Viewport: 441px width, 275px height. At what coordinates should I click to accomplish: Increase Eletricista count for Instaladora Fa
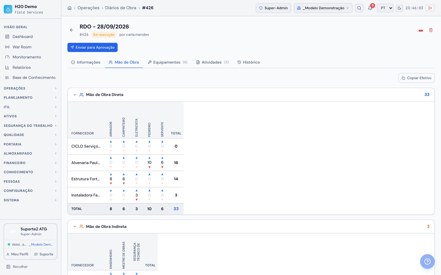pyautogui.click(x=136, y=191)
